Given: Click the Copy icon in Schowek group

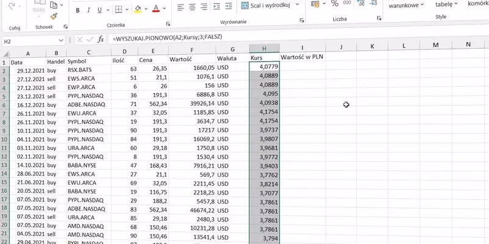Looking at the screenshot, I should [x=54, y=5].
